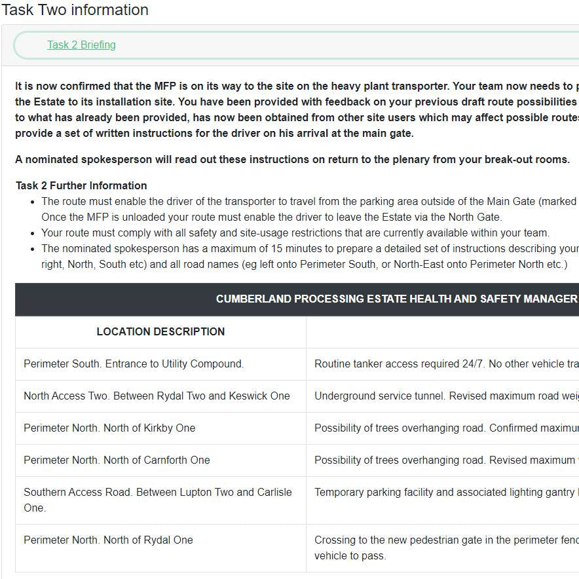Screen dimensions: 579x579
Task: Select the North Access Two location cell
Action: [157, 396]
